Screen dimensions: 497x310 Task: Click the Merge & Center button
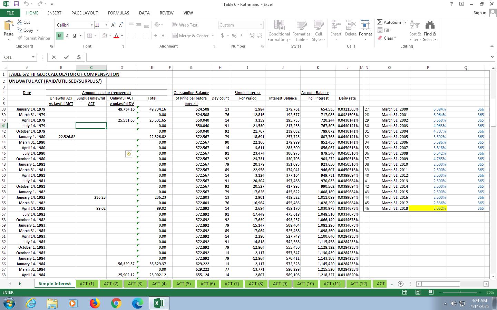(191, 35)
